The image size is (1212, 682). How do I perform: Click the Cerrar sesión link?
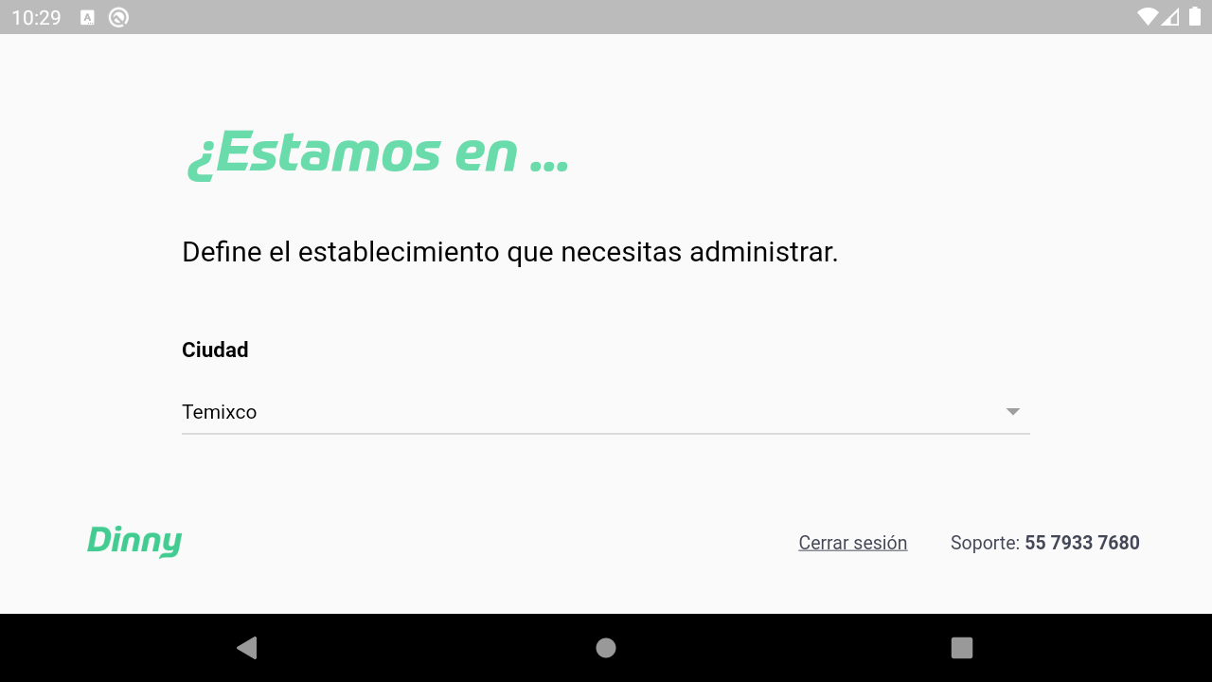[852, 543]
